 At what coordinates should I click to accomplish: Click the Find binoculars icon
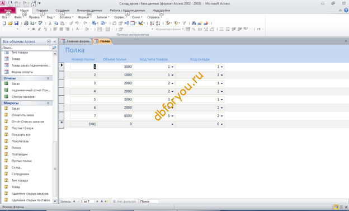(194, 23)
